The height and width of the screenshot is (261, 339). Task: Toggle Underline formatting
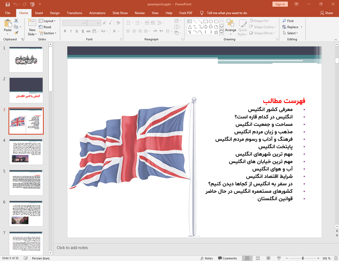click(x=77, y=31)
